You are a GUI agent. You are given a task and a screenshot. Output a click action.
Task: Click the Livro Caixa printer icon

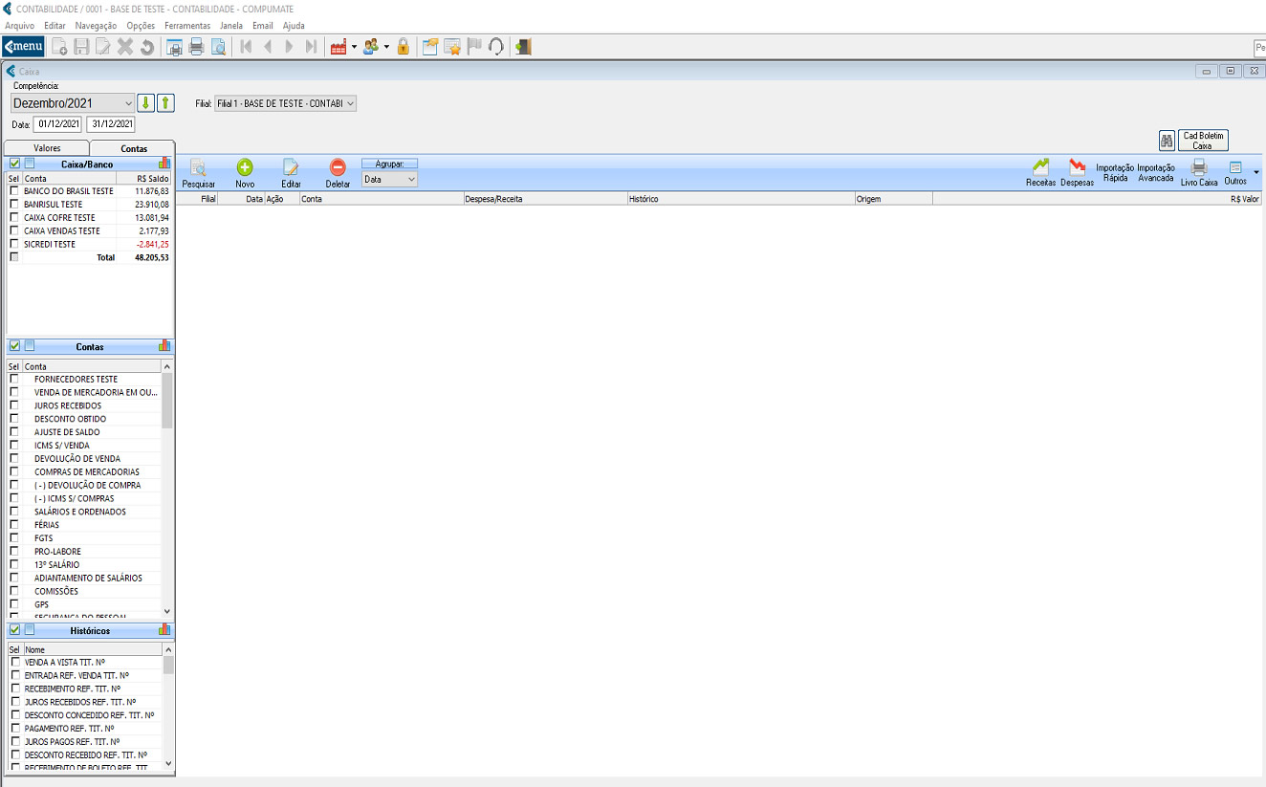(x=1198, y=167)
